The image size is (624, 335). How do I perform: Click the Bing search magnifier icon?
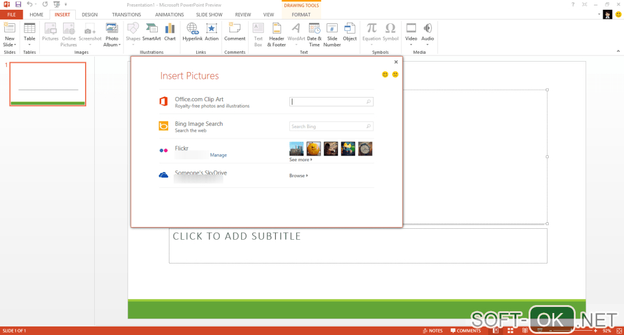[x=368, y=126]
